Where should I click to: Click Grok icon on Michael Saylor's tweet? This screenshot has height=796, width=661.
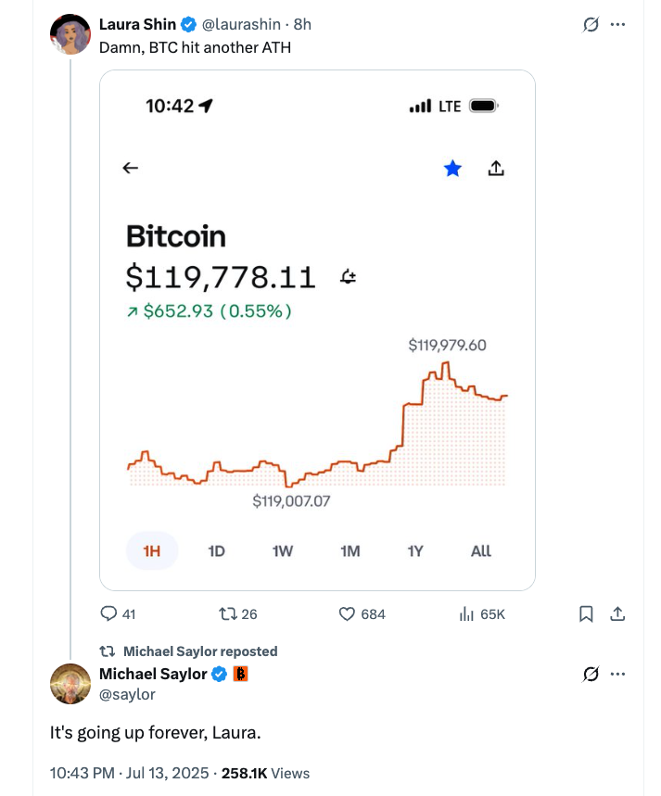(591, 674)
